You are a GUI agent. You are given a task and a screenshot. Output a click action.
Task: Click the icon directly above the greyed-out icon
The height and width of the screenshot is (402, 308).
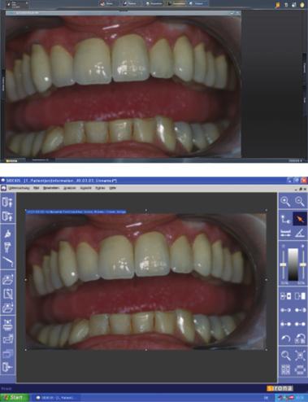(7, 339)
